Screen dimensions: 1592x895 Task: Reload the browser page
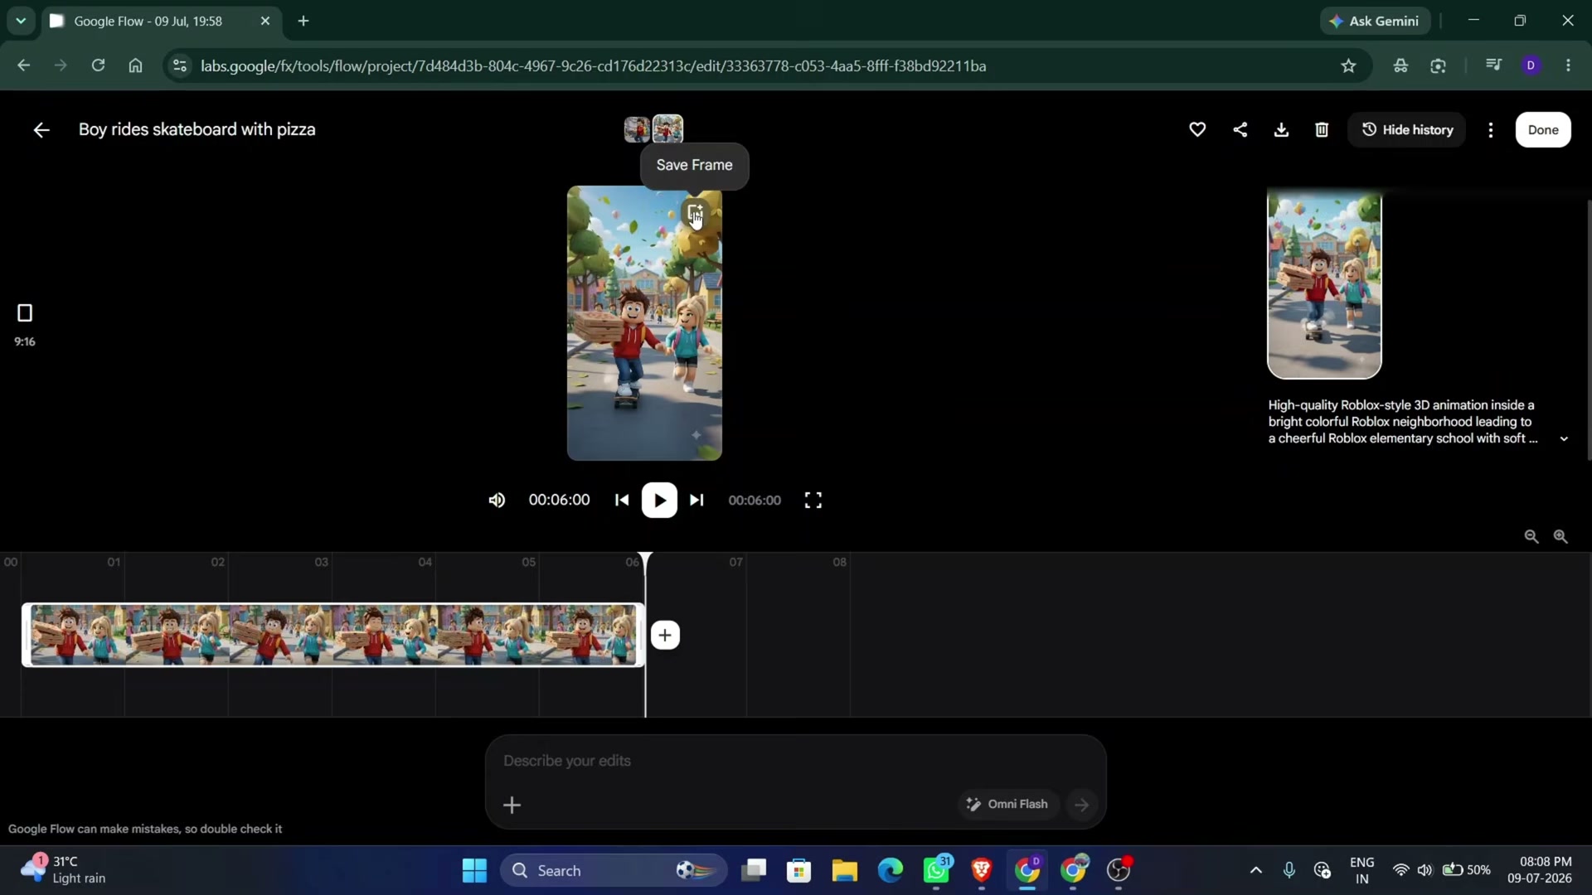coord(98,65)
